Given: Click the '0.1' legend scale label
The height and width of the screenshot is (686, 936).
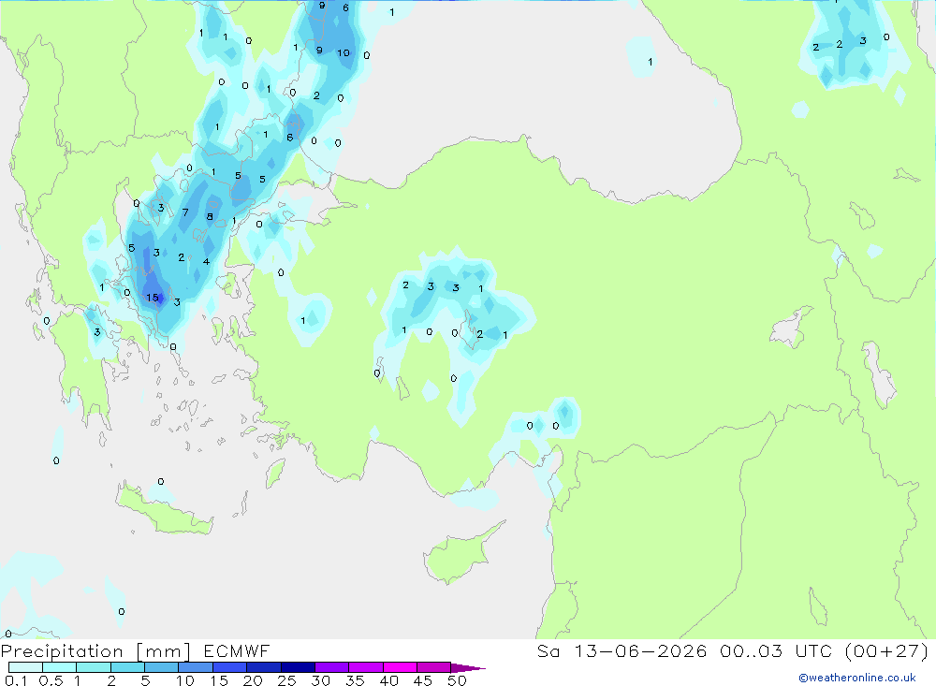Looking at the screenshot, I should coord(16,680).
